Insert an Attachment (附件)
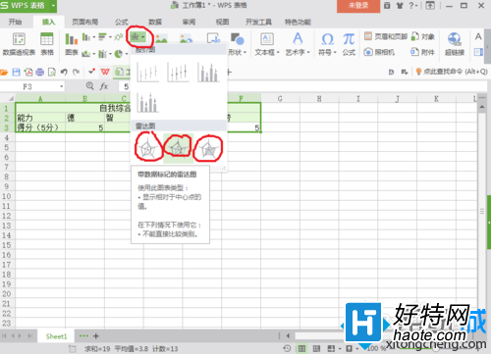This screenshot has width=491, height=354. coord(422,52)
